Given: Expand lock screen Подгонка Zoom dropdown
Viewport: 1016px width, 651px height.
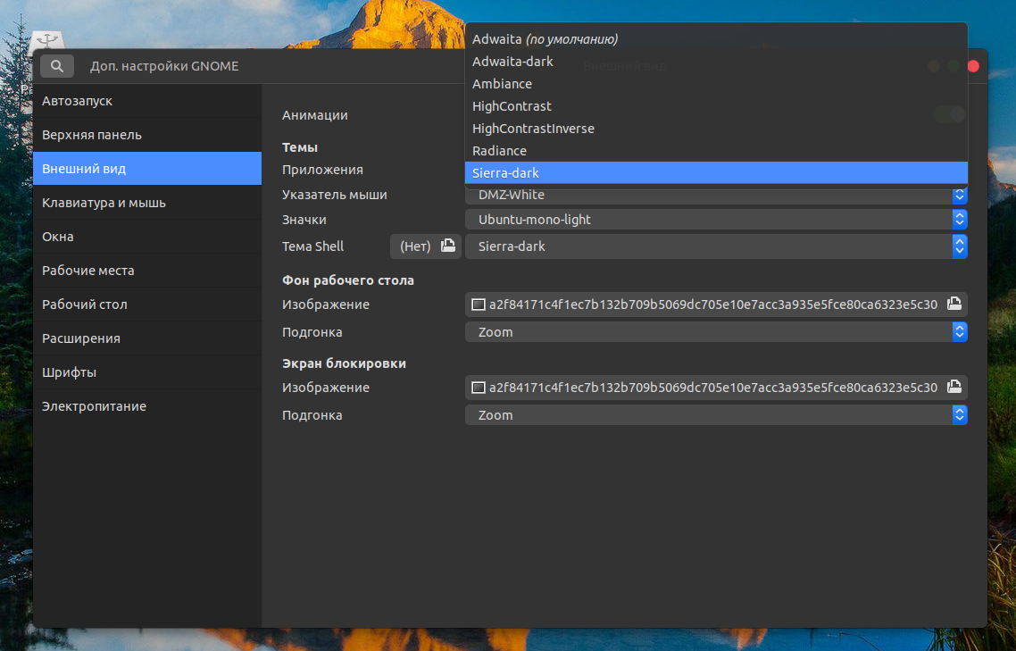Looking at the screenshot, I should pyautogui.click(x=716, y=415).
